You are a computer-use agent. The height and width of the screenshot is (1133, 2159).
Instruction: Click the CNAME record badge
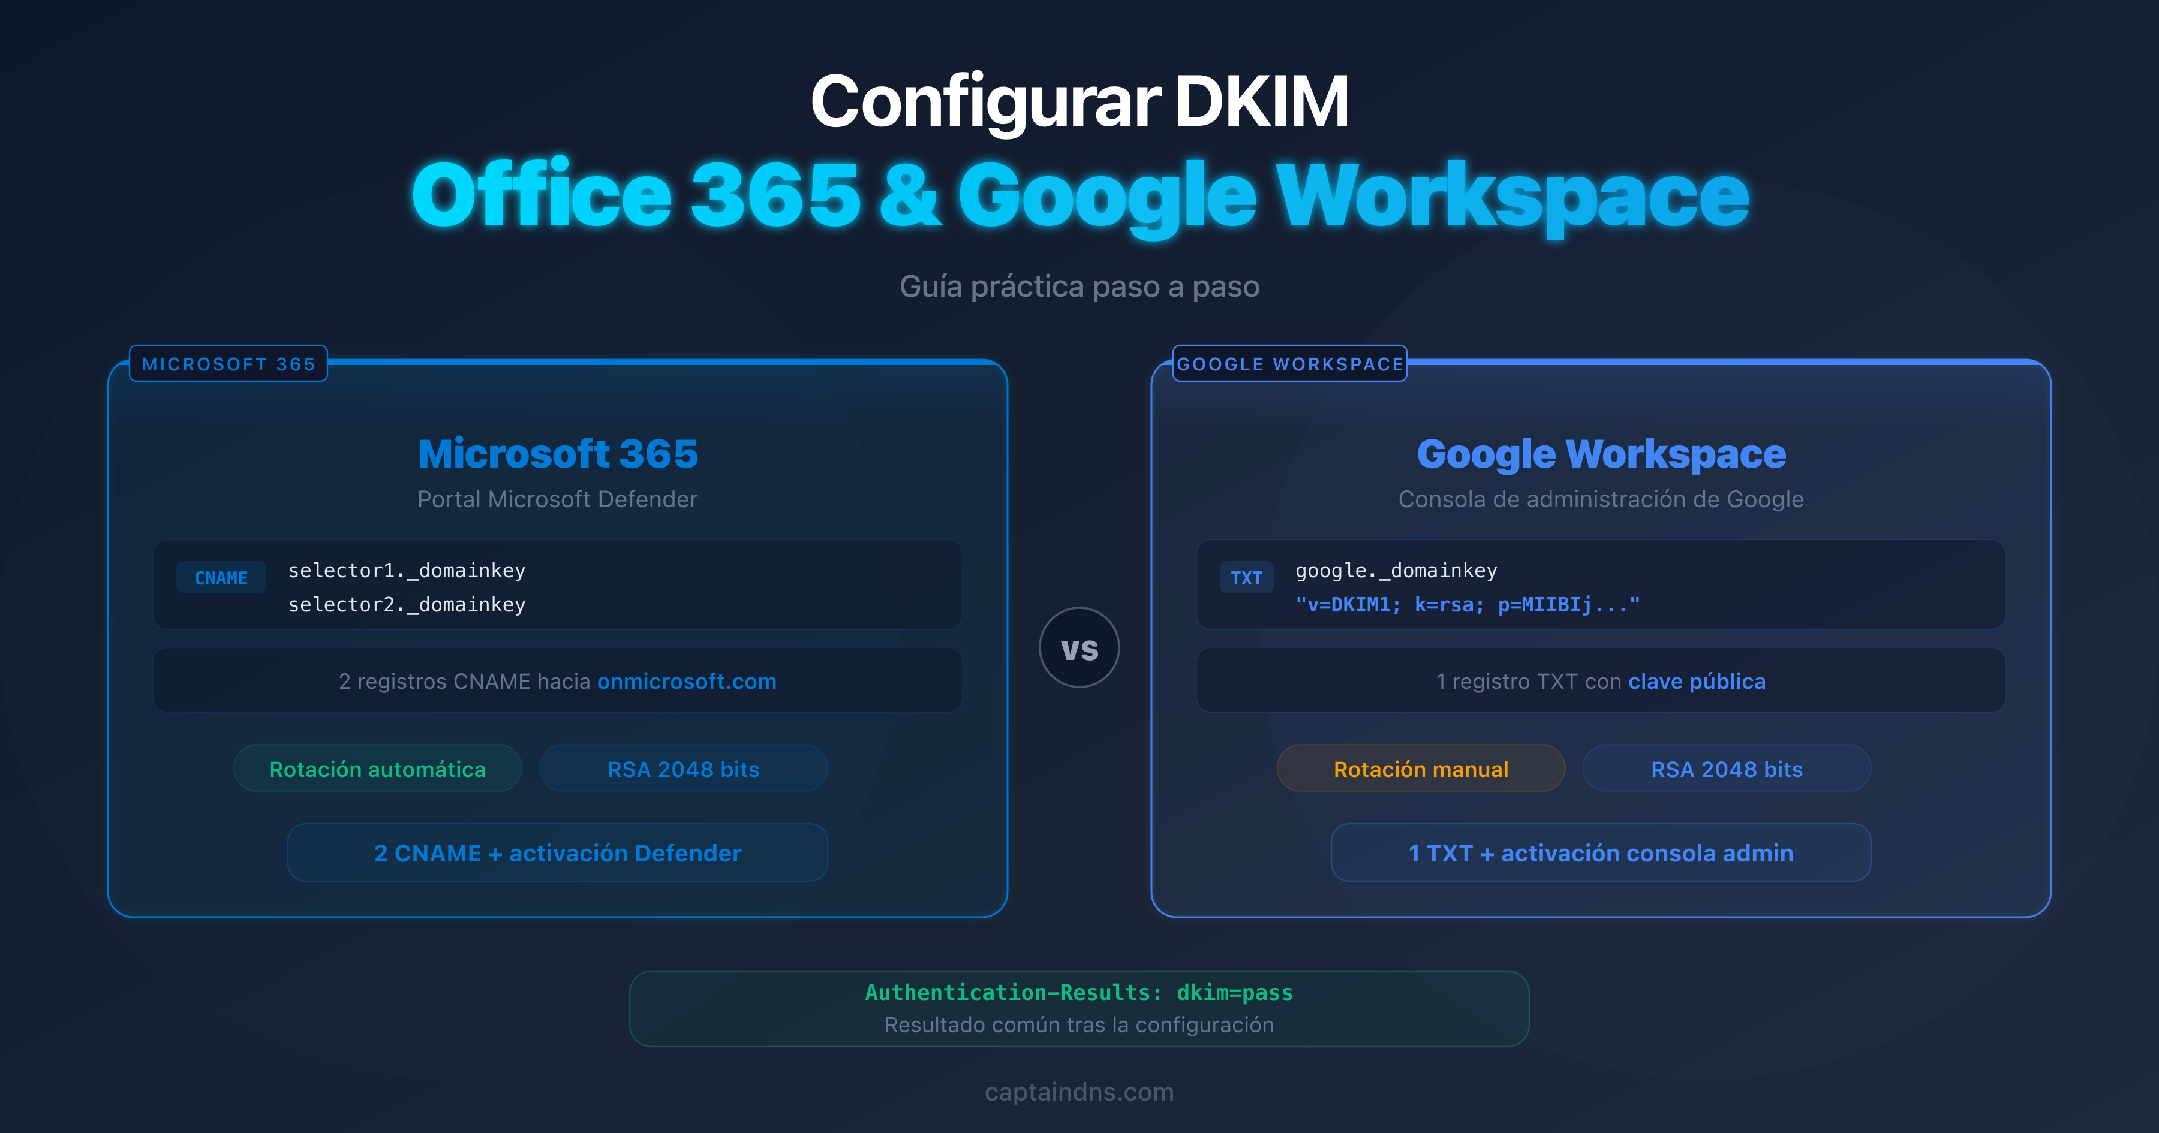click(x=221, y=577)
